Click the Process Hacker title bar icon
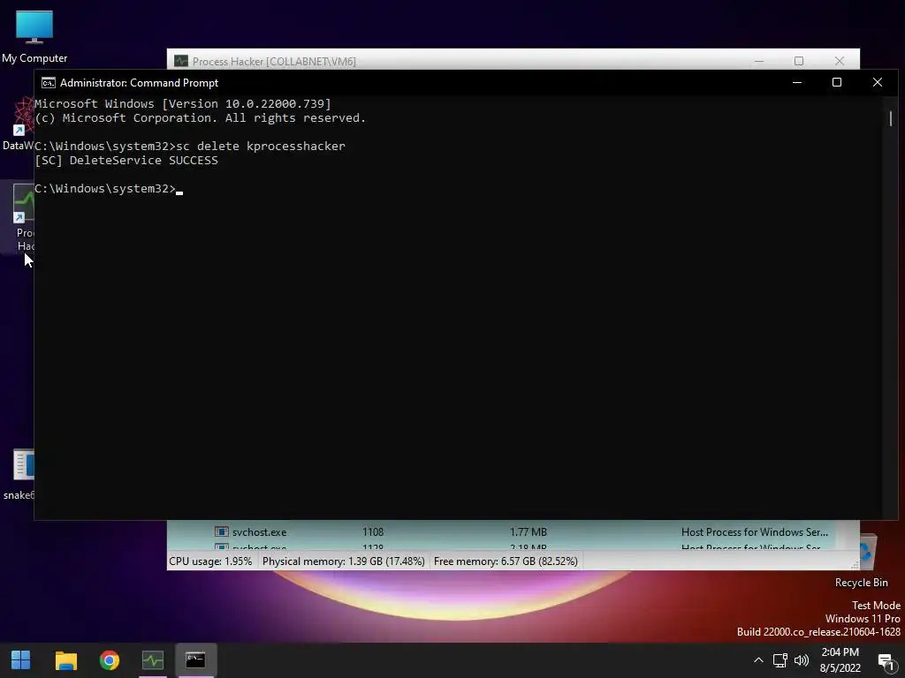Image resolution: width=905 pixels, height=678 pixels. (181, 61)
